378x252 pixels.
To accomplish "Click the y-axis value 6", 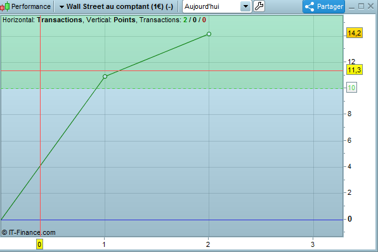I will (x=349, y=140).
